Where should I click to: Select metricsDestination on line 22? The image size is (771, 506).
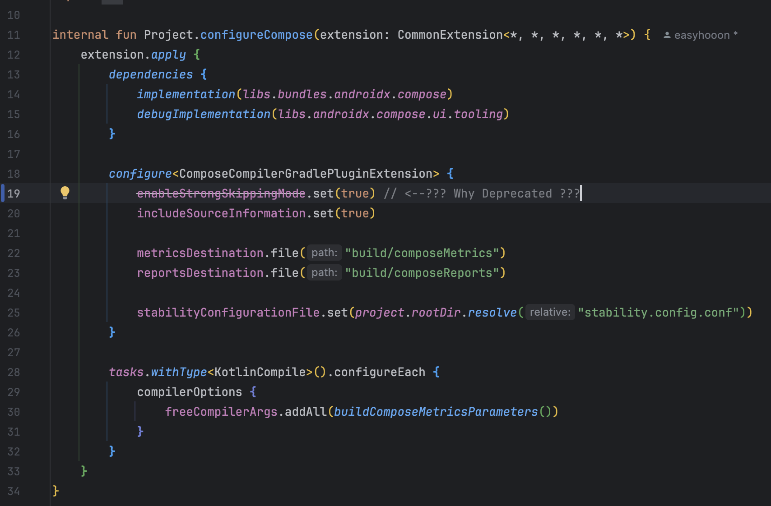coord(200,253)
